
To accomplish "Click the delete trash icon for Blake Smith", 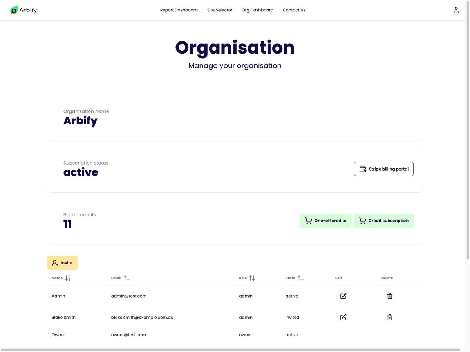I will [389, 317].
